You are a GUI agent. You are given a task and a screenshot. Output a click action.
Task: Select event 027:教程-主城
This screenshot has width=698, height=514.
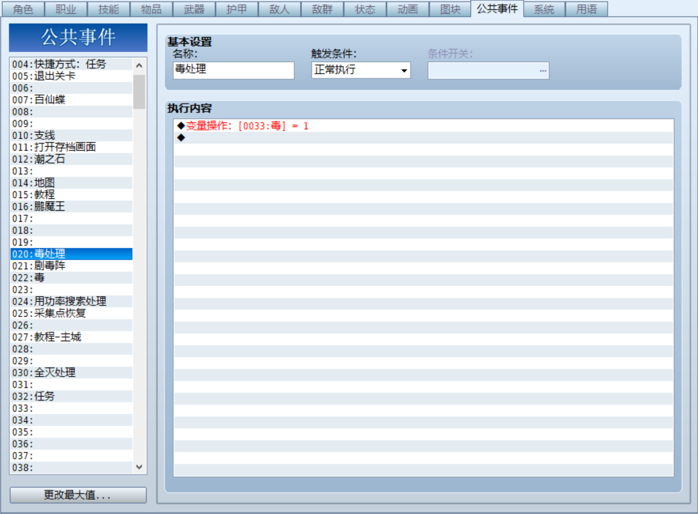pos(71,337)
